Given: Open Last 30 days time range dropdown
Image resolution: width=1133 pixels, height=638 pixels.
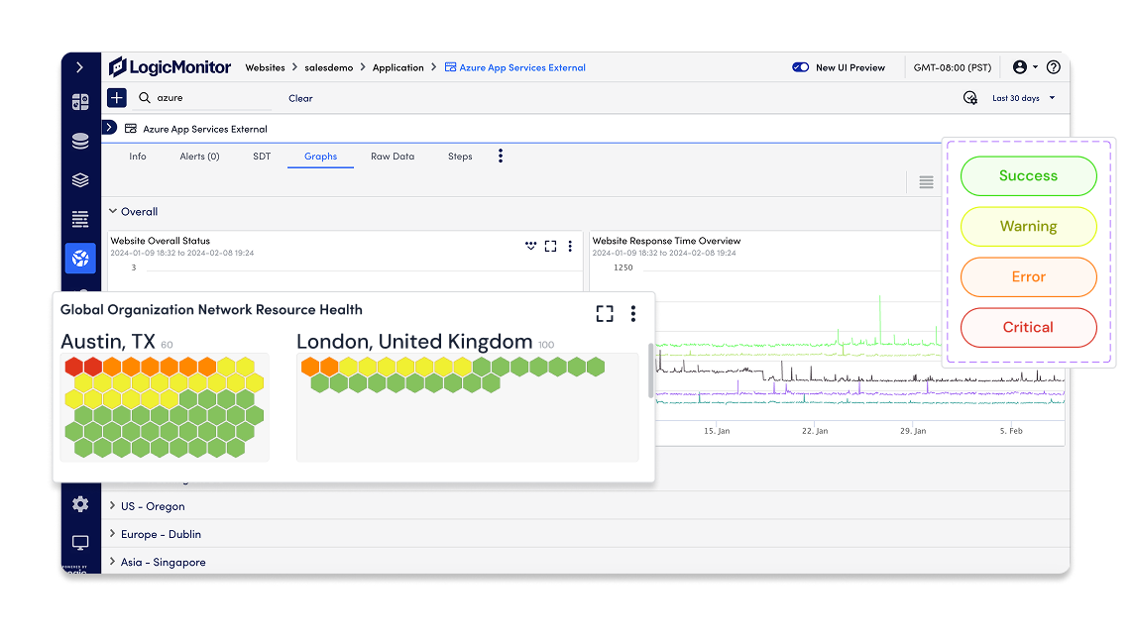Looking at the screenshot, I should [x=1023, y=98].
